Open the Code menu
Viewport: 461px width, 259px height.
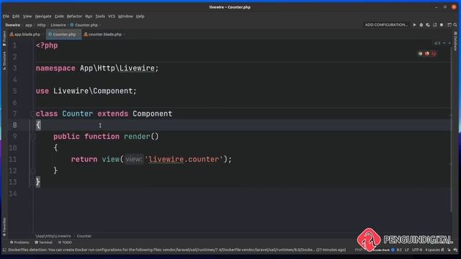pyautogui.click(x=59, y=16)
